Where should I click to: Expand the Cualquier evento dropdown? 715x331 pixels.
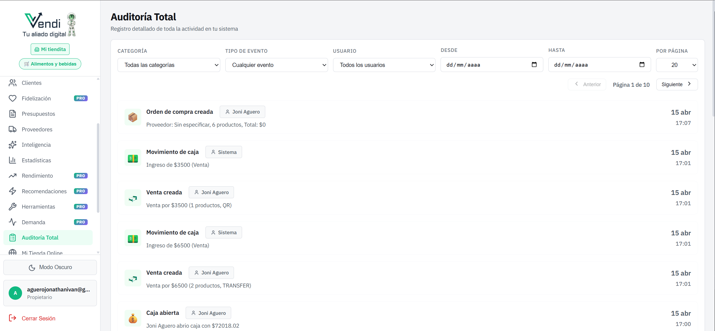point(276,65)
